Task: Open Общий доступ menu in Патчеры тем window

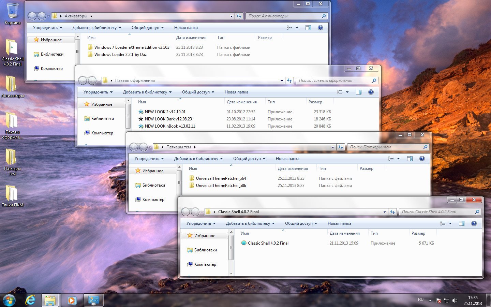Action: 249,159
